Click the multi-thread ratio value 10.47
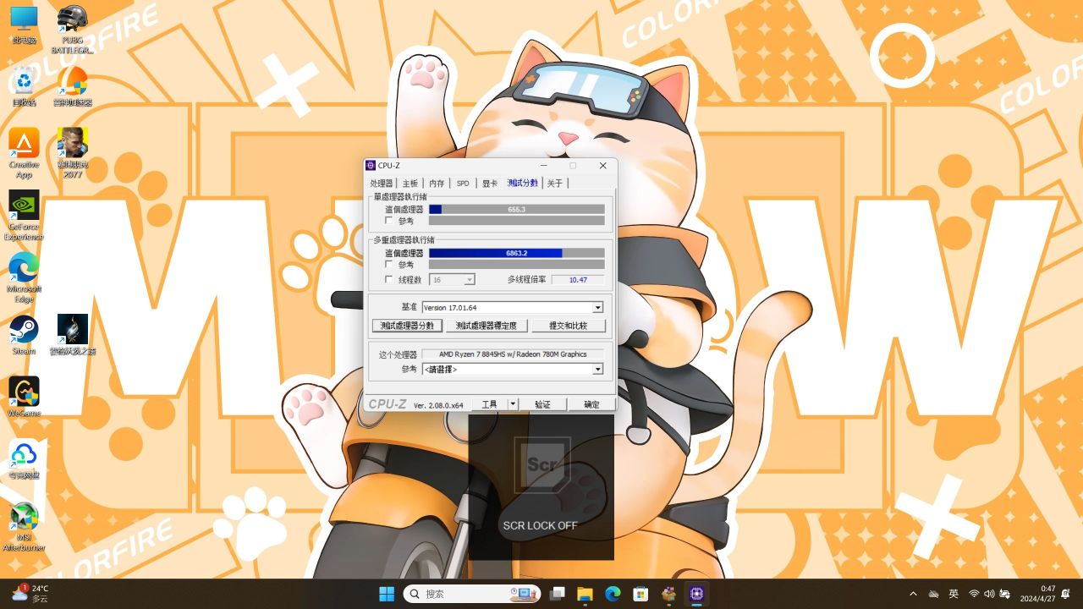 click(x=578, y=279)
